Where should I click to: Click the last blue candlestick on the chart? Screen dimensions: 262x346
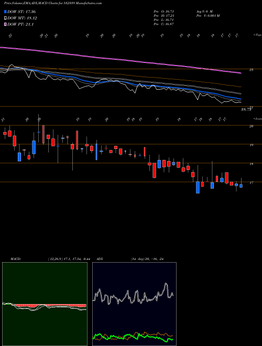(241, 186)
